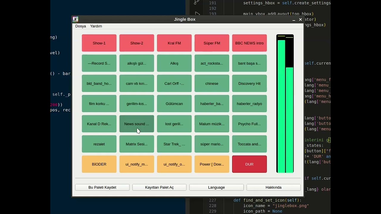Click the source control icon in editor sidebar
Image resolution: width=381 pixels, height=214 pixels.
(196, 2)
